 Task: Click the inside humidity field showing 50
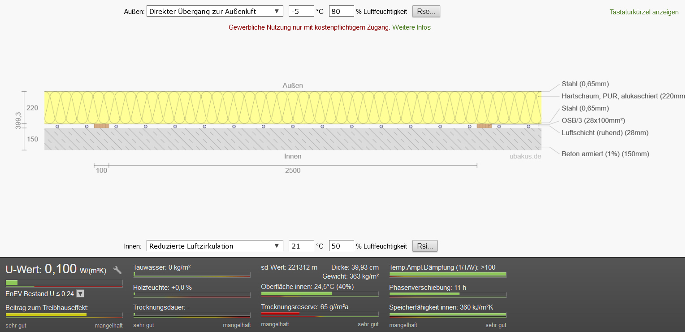[x=341, y=246]
